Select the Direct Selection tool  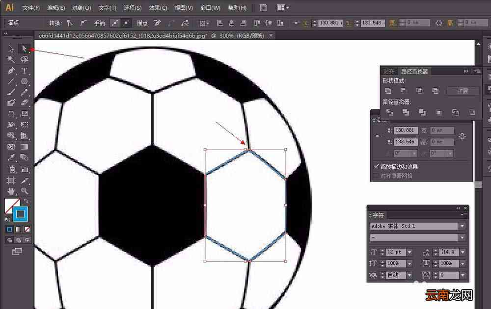pos(24,49)
